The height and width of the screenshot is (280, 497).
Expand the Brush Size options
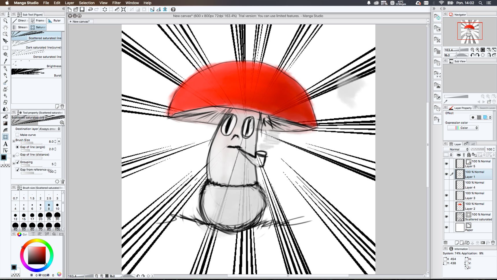(14, 141)
